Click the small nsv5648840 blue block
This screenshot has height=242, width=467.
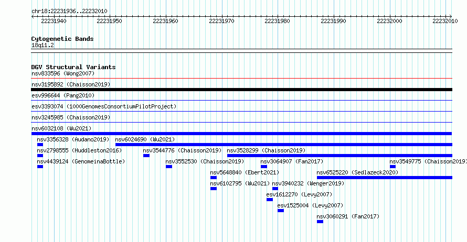tap(214, 178)
